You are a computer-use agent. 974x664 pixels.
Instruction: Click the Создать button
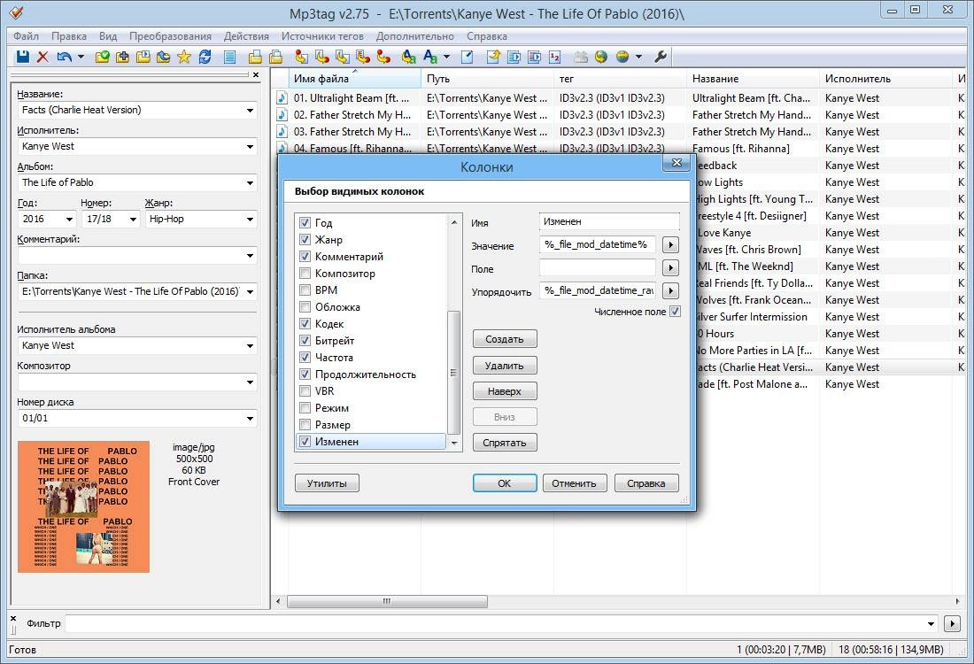coord(505,339)
